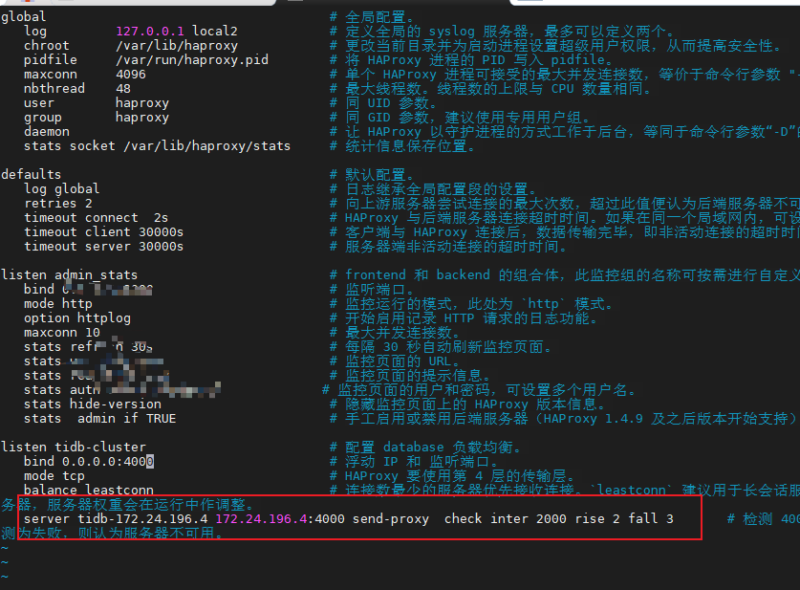Click the '# 监听端口。' comment
This screenshot has width=800, height=590.
click(x=373, y=290)
